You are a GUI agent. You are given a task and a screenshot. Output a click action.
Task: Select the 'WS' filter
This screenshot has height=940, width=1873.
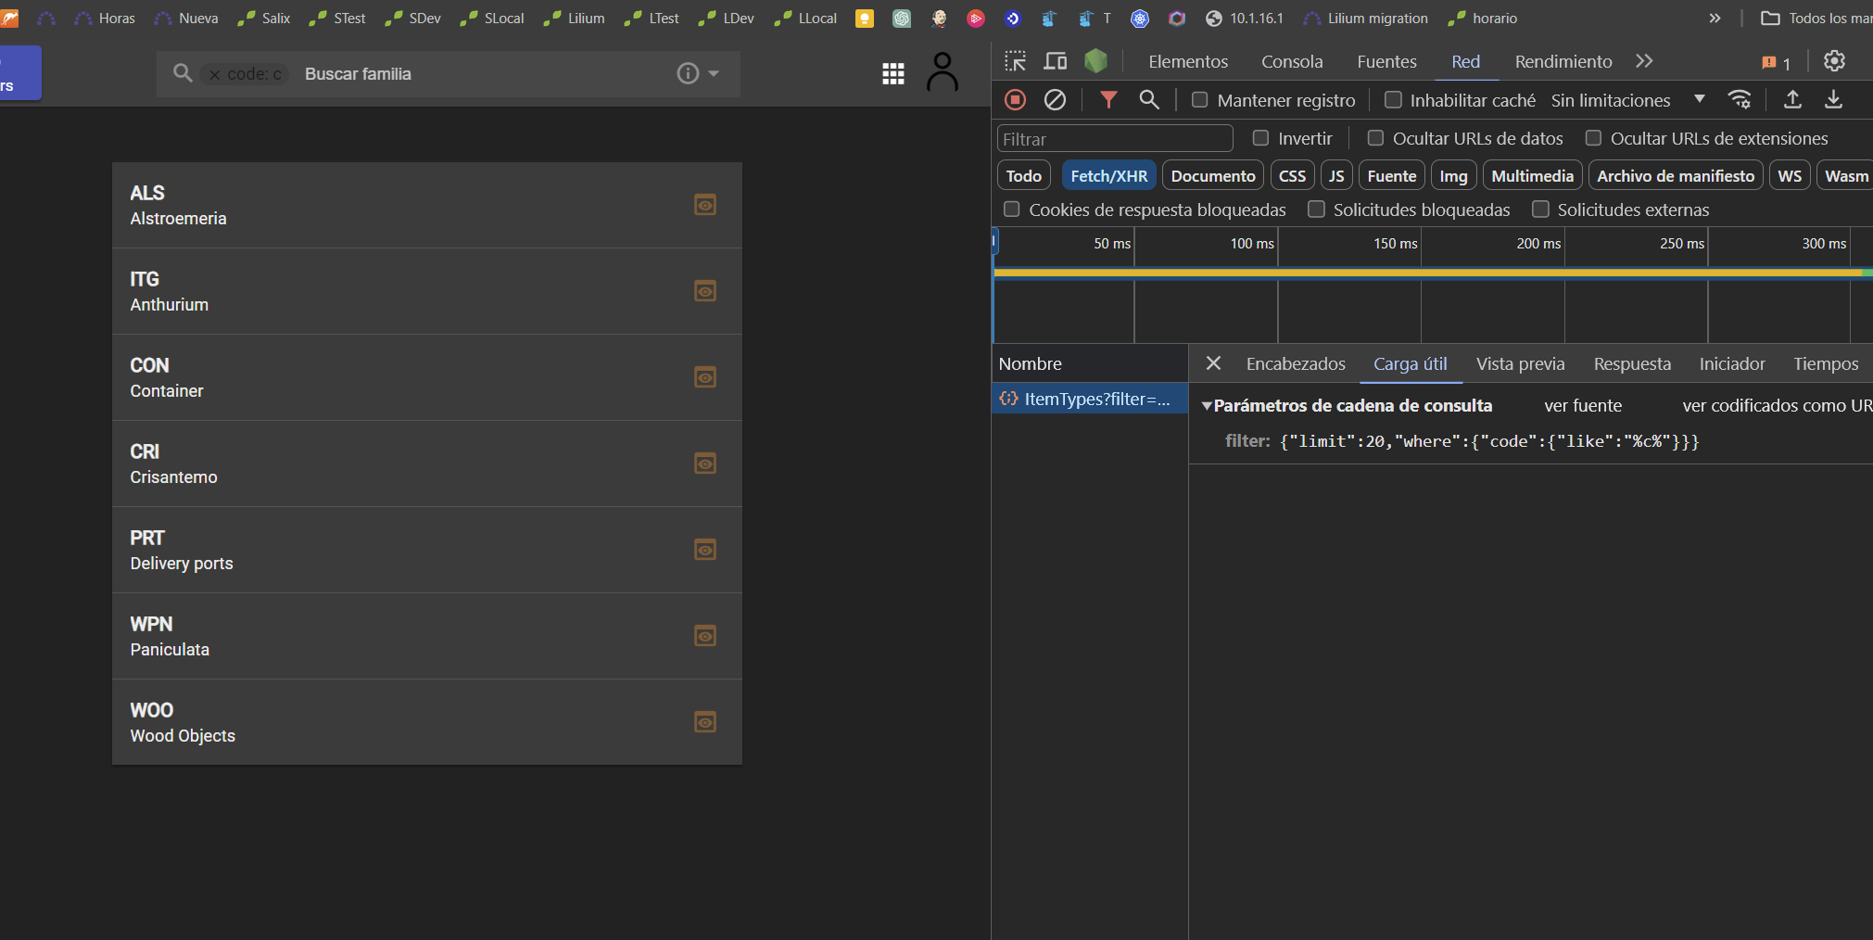[x=1790, y=175]
